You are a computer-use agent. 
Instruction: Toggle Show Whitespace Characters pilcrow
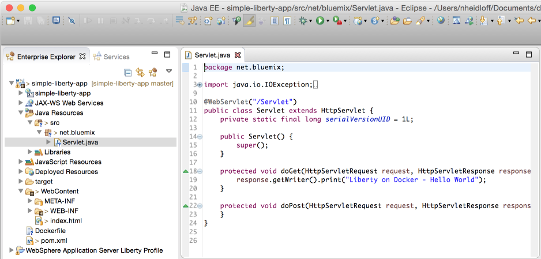(287, 21)
